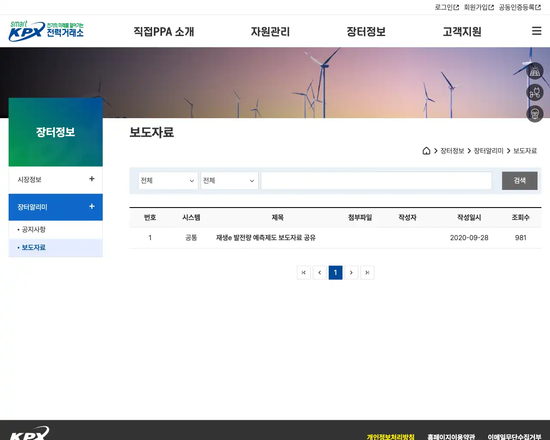Click the home icon in the breadcrumb
This screenshot has width=550, height=440.
[x=426, y=151]
